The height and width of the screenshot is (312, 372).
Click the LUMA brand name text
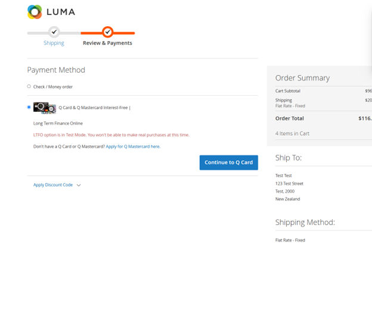point(61,12)
